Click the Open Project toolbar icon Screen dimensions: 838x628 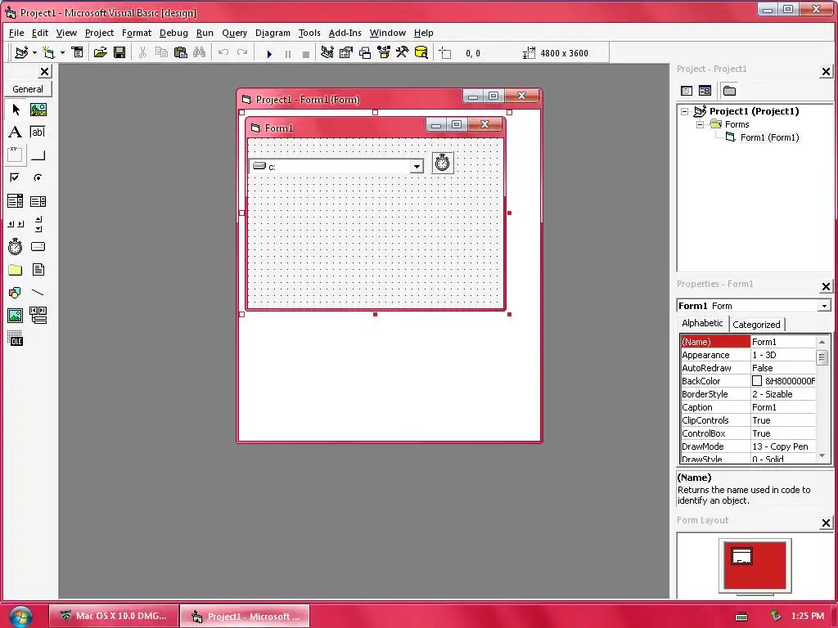tap(101, 52)
